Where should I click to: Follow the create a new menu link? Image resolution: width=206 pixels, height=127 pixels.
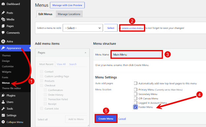click(x=132, y=28)
